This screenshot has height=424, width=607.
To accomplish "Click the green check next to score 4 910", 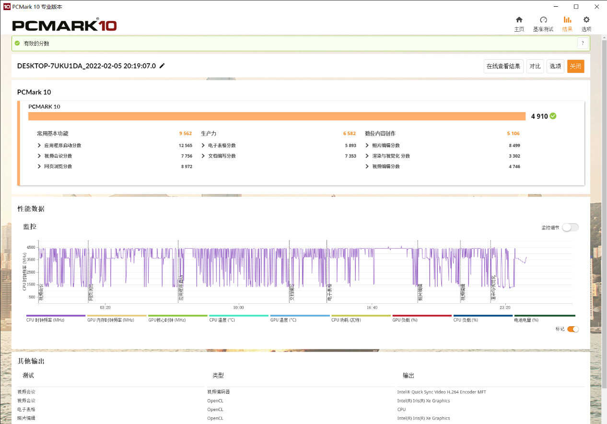I will pyautogui.click(x=553, y=116).
